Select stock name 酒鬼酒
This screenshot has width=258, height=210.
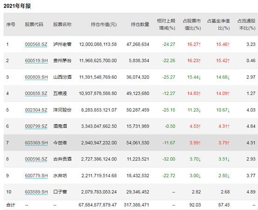(60, 126)
